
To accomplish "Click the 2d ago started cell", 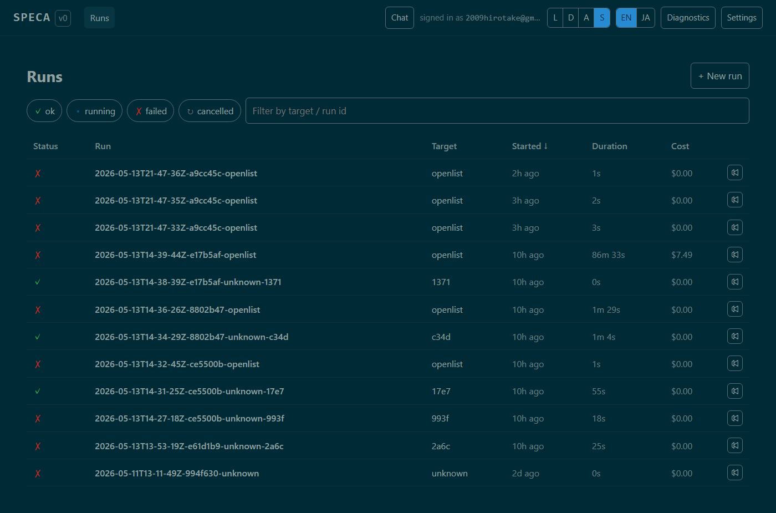I will click(525, 474).
